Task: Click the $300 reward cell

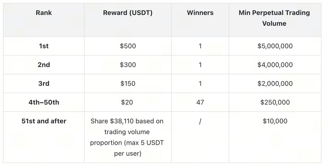Action: pyautogui.click(x=128, y=65)
